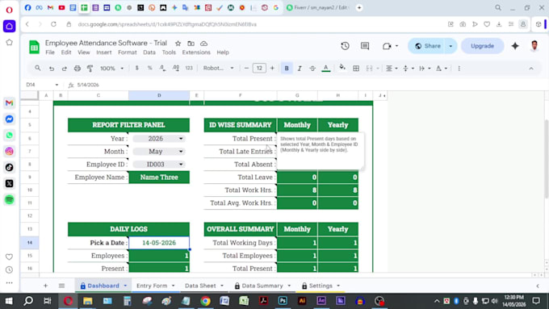Click the font size field

pos(259,69)
